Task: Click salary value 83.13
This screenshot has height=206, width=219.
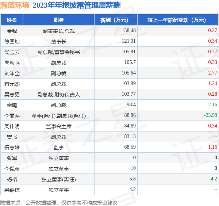Action: tap(130, 137)
